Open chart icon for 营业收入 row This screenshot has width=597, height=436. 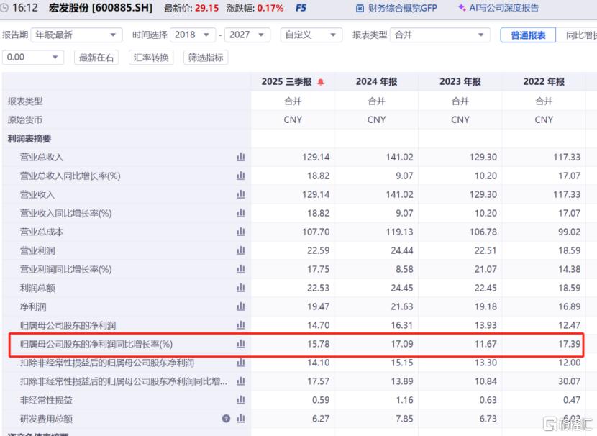[241, 194]
